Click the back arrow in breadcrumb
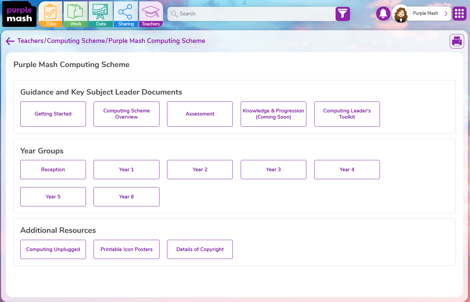Viewport: 470px width, 302px height. (10, 41)
